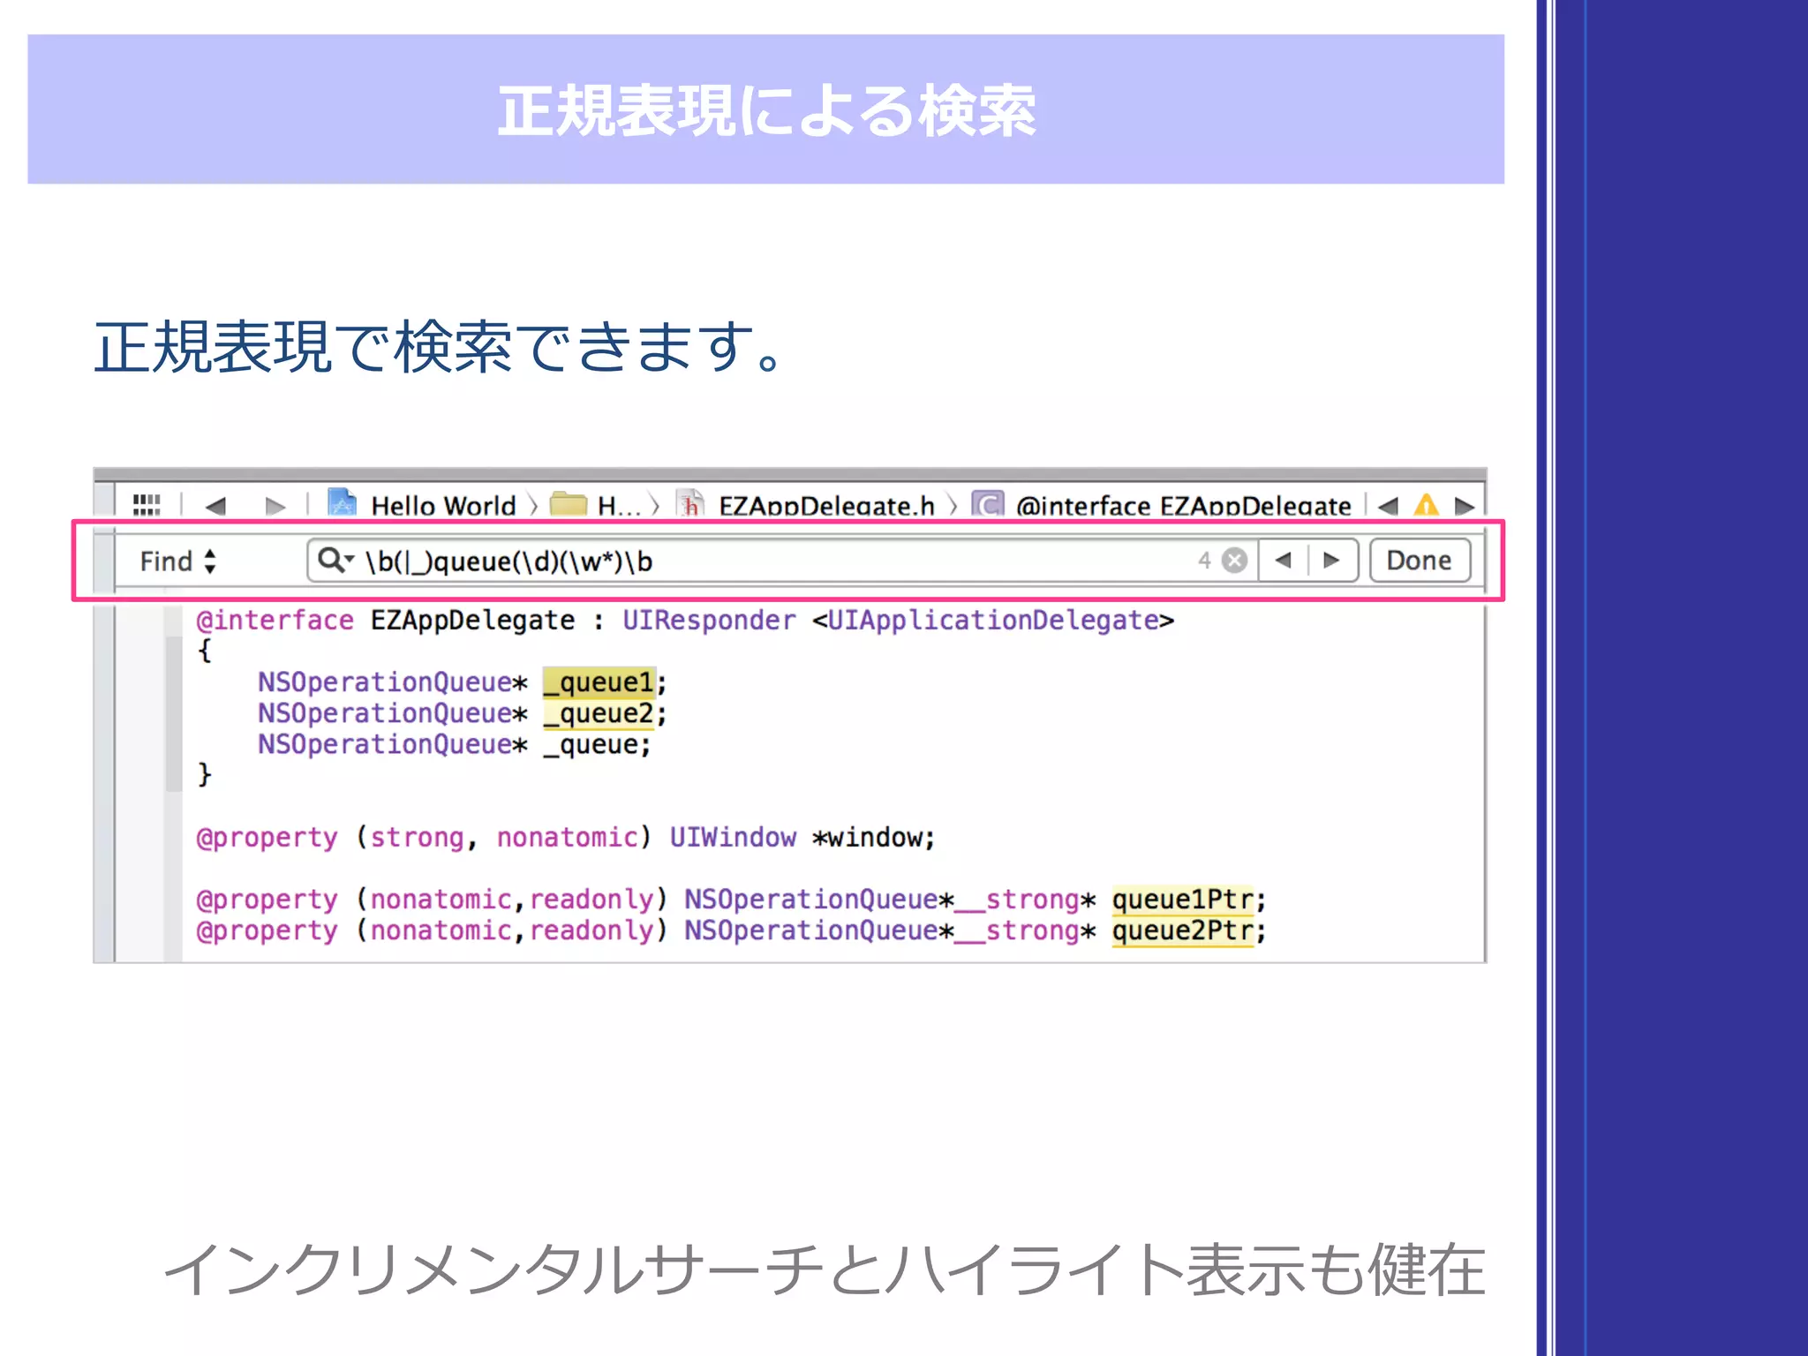Click the *window property name
The image size is (1808, 1356).
pyautogui.click(x=867, y=837)
